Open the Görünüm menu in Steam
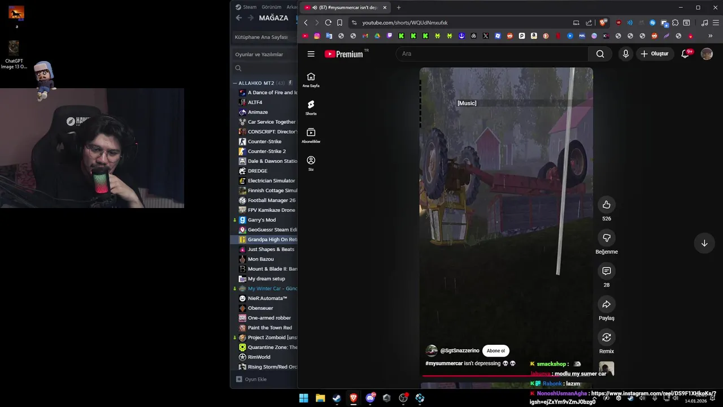723x407 pixels. click(271, 7)
